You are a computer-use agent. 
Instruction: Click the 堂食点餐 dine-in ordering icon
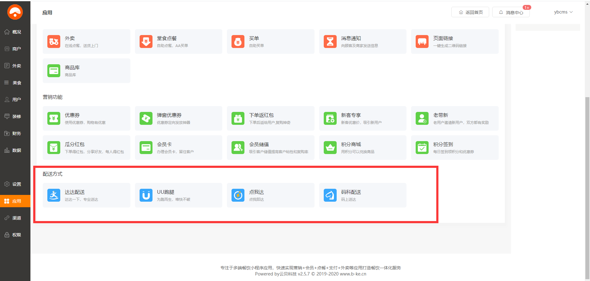[146, 42]
